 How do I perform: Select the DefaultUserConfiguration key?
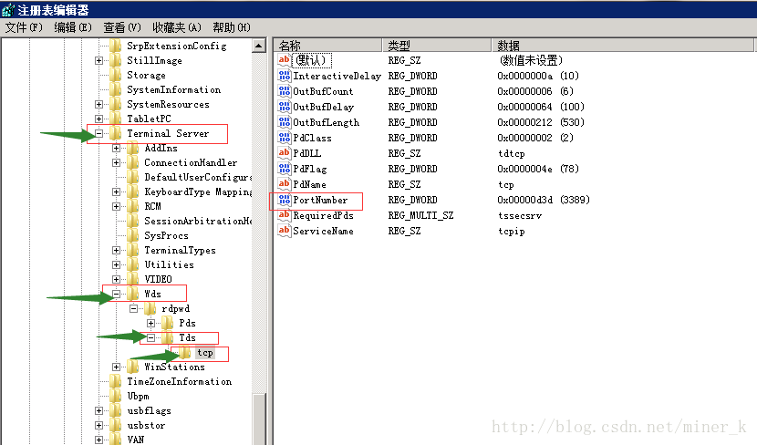point(198,177)
